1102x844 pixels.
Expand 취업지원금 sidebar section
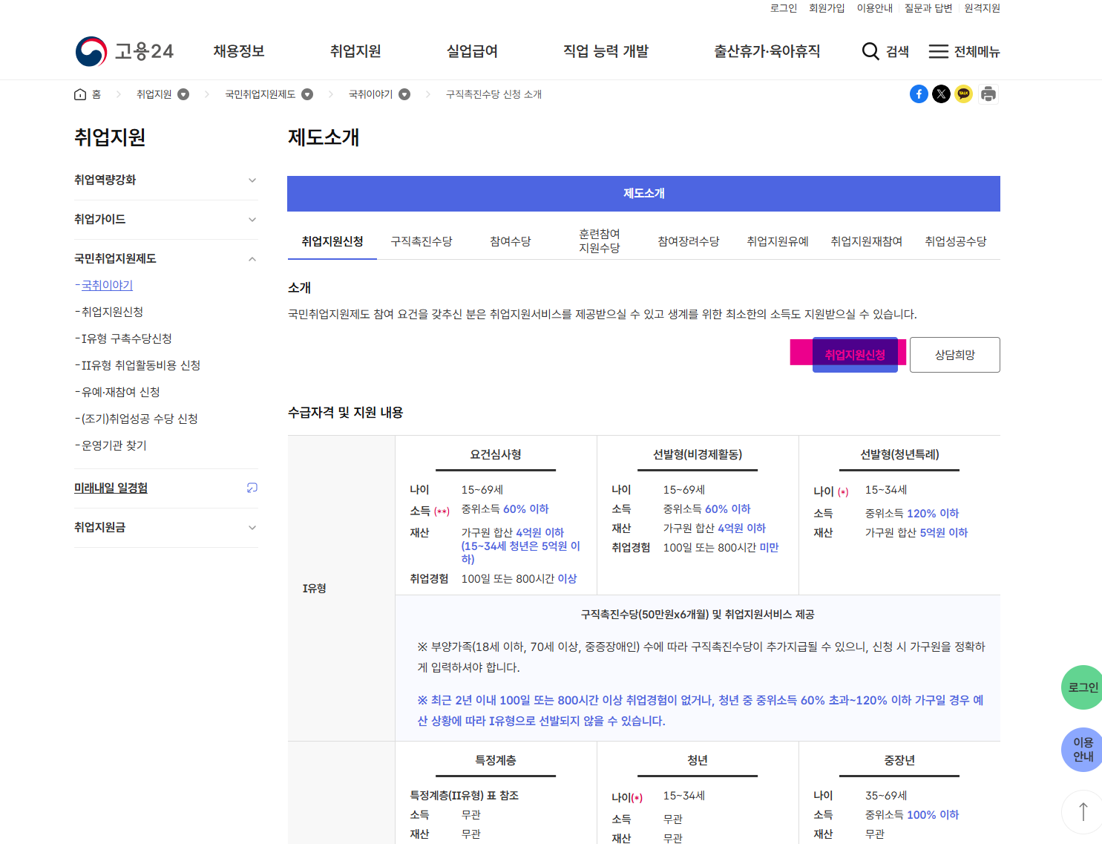166,528
